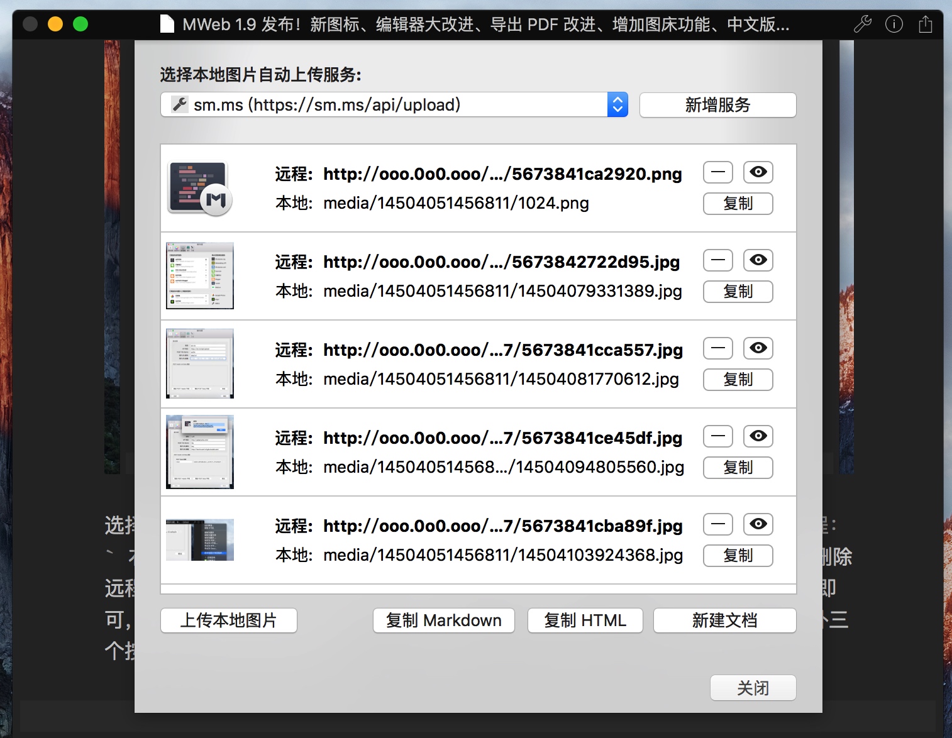The image size is (952, 738).
Task: Click local path media/14504051456811/1024.png
Action: point(457,203)
